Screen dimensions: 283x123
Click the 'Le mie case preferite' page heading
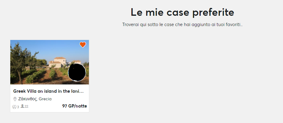click(x=182, y=12)
